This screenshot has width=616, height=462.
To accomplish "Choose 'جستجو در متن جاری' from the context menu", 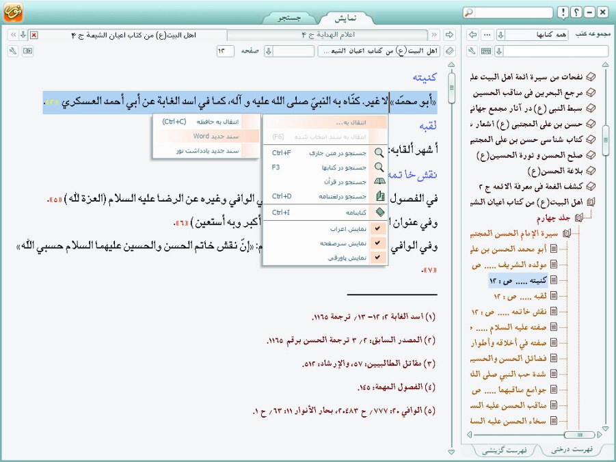I will tap(325, 152).
